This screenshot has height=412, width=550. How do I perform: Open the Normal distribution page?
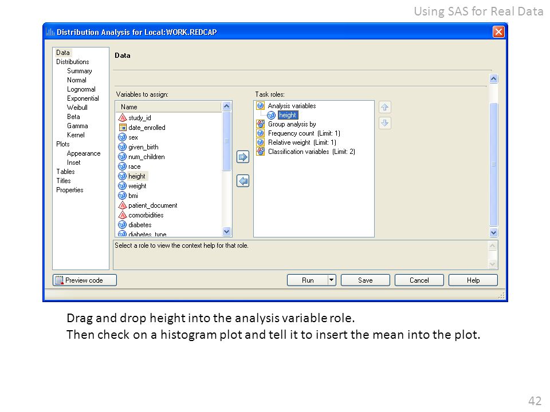(77, 80)
